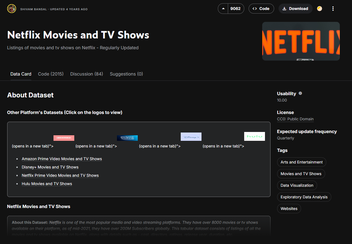Click the gold medal badge icon
The width and height of the screenshot is (352, 244).
pos(320,9)
